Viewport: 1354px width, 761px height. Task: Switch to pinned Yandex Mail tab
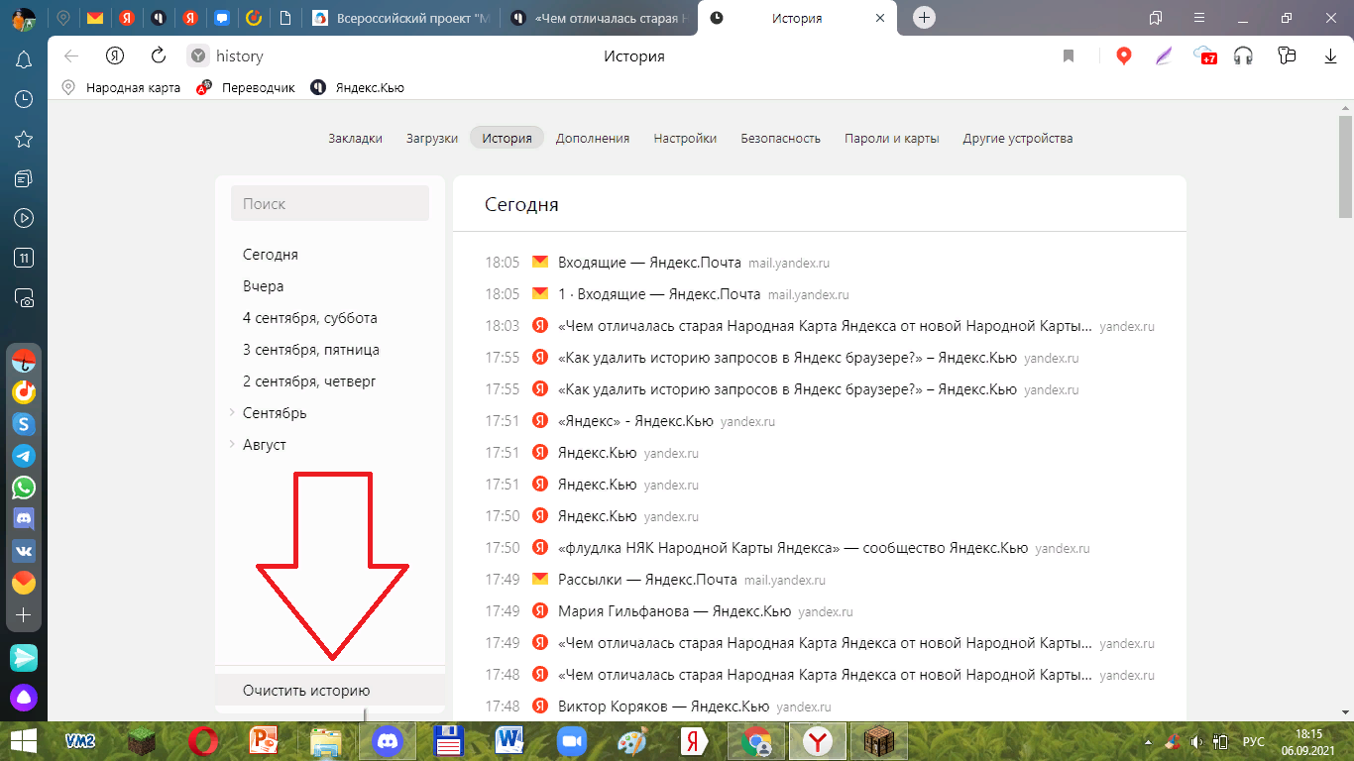94,18
